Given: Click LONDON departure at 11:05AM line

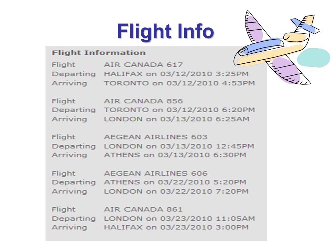Looking at the screenshot, I should (179, 219).
